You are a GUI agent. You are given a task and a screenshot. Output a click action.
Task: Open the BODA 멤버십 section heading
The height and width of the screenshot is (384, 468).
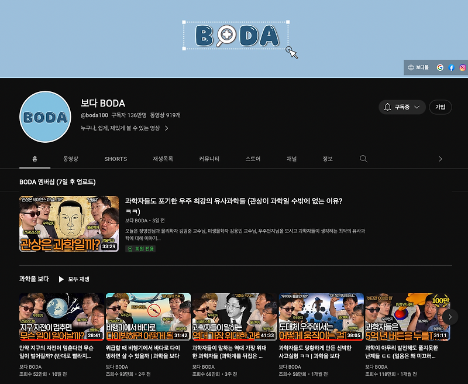[x=57, y=182]
